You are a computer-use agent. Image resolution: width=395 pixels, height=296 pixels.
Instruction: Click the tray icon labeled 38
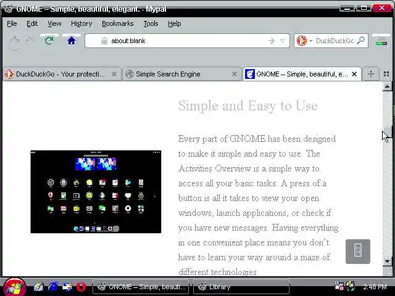click(339, 286)
